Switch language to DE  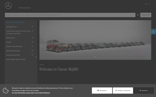tap(149, 4)
